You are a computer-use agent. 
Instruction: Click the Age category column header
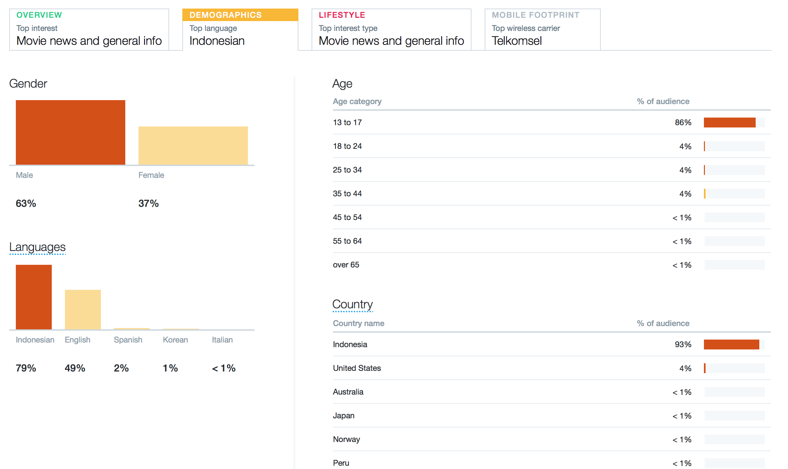(357, 101)
